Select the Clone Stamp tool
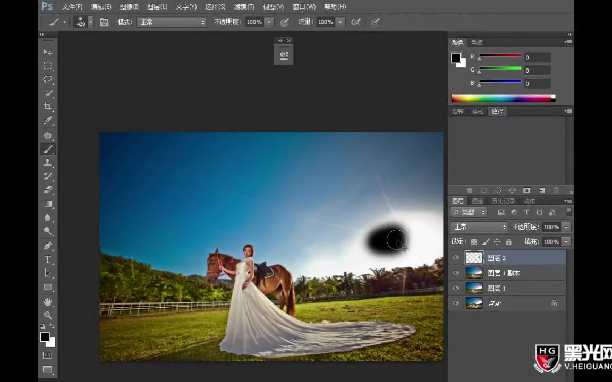Screen dimensions: 612x382 (48, 162)
